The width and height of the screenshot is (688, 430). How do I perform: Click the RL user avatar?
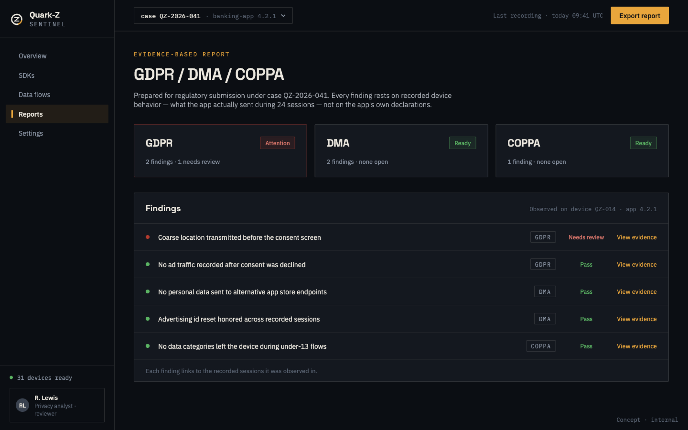pyautogui.click(x=22, y=405)
